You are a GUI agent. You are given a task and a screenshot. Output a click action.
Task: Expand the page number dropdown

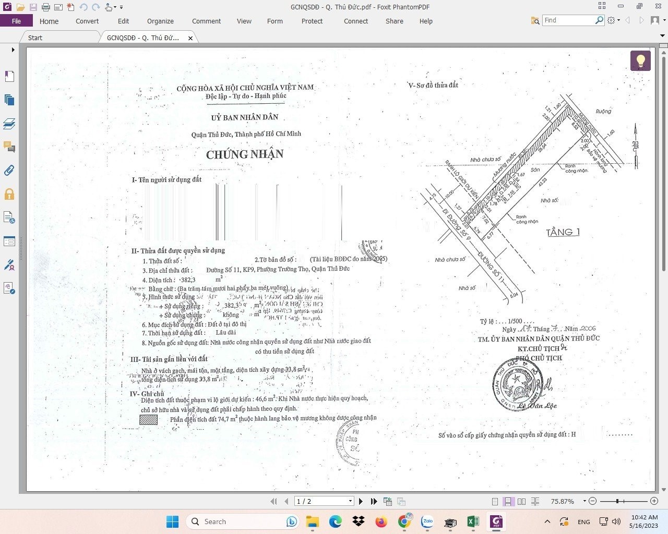(350, 501)
